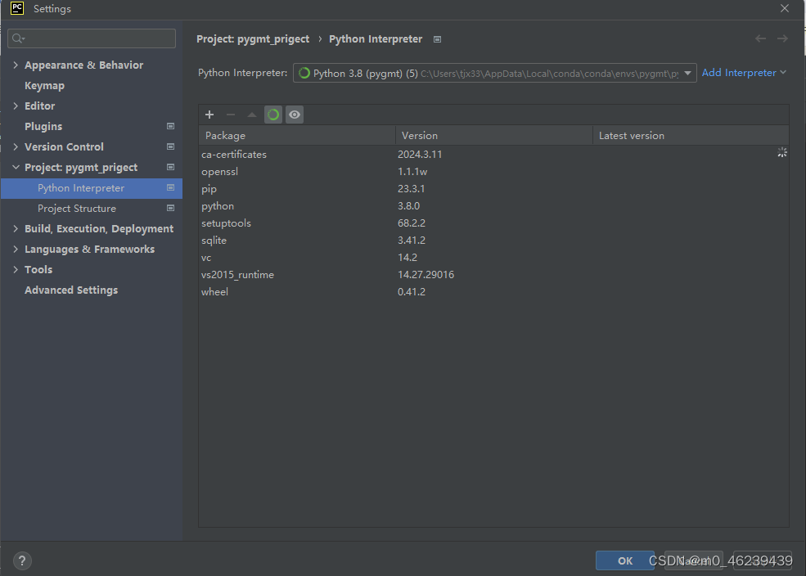806x576 pixels.
Task: Click Project: pygmt_priget breadcrumb
Action: [x=253, y=39]
